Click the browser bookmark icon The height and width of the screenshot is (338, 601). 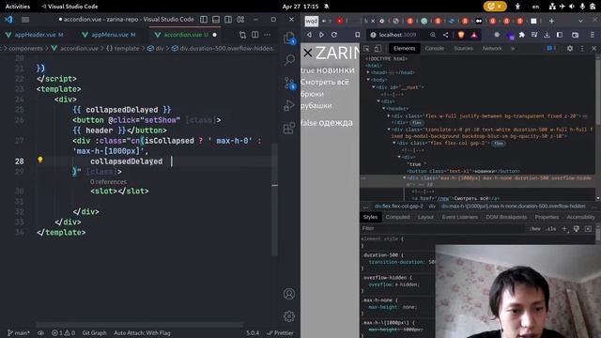coord(357,35)
